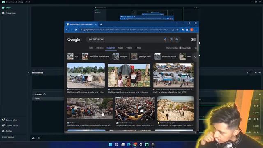
Task: Select the príncipe haití filter chip
Action: click(x=141, y=57)
